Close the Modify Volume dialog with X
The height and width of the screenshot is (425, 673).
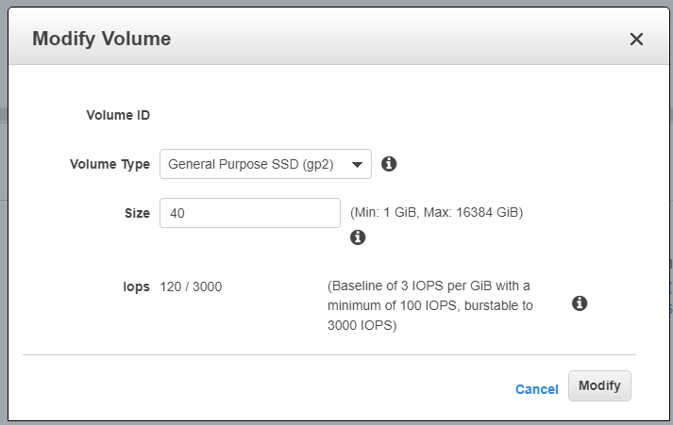[636, 39]
